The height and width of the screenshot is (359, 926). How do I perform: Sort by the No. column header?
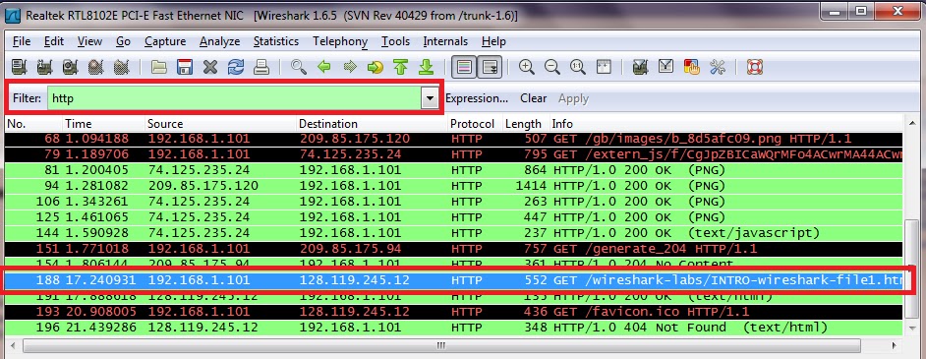(x=33, y=124)
